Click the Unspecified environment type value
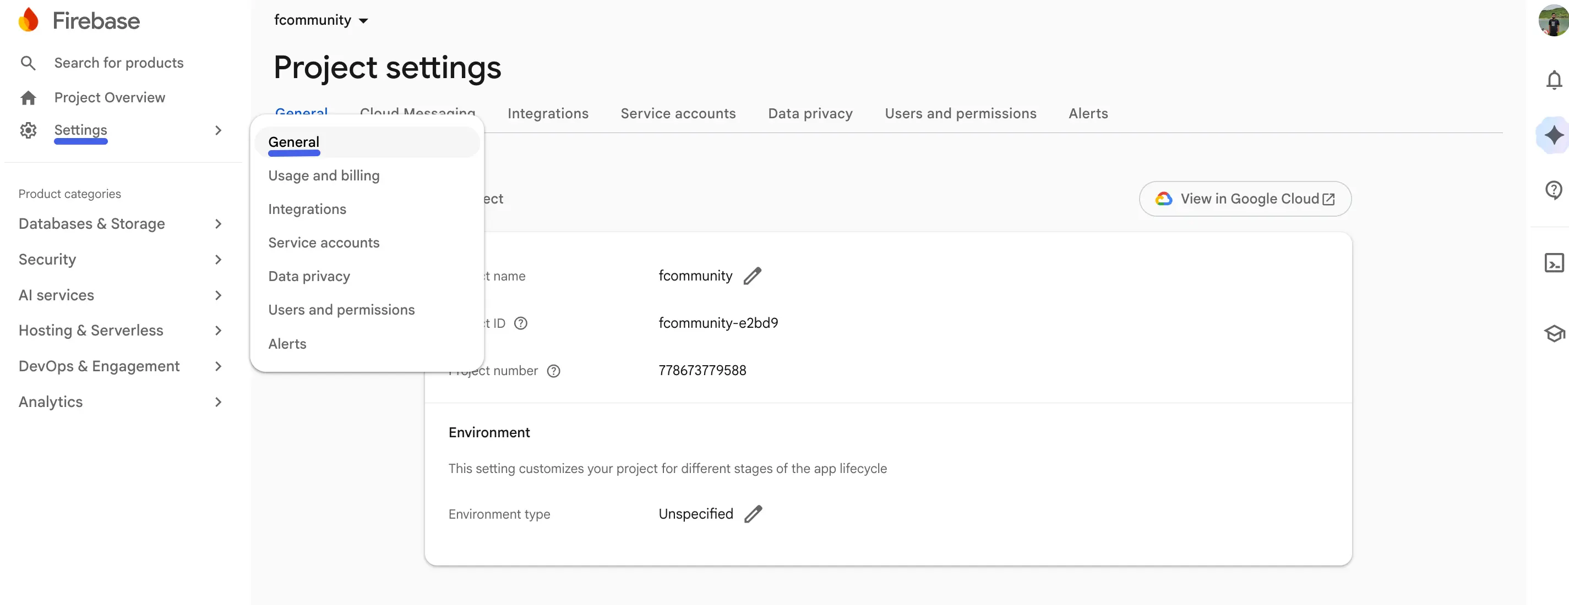The image size is (1569, 605). (695, 514)
